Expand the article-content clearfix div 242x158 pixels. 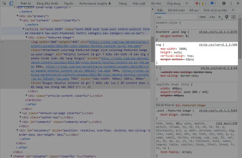(26, 96)
